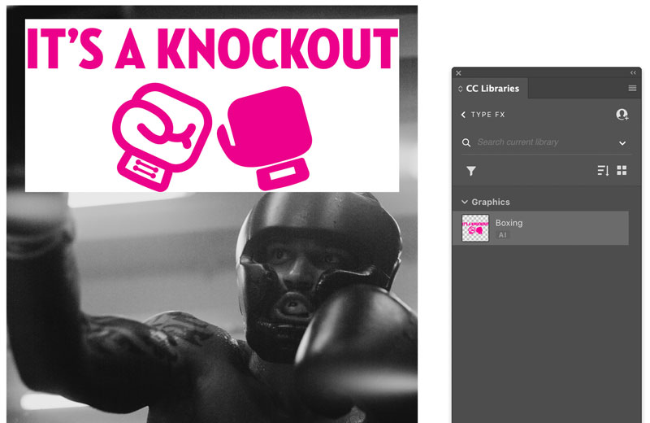
Task: Select the CC Libraries tab
Action: pyautogui.click(x=492, y=89)
